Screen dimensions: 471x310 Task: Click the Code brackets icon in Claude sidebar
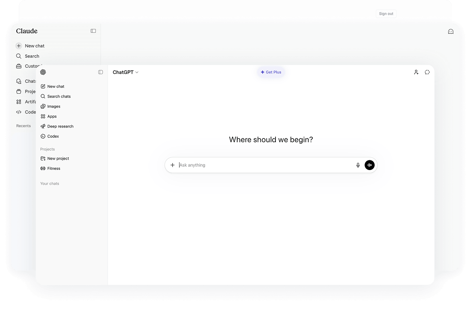click(x=19, y=112)
